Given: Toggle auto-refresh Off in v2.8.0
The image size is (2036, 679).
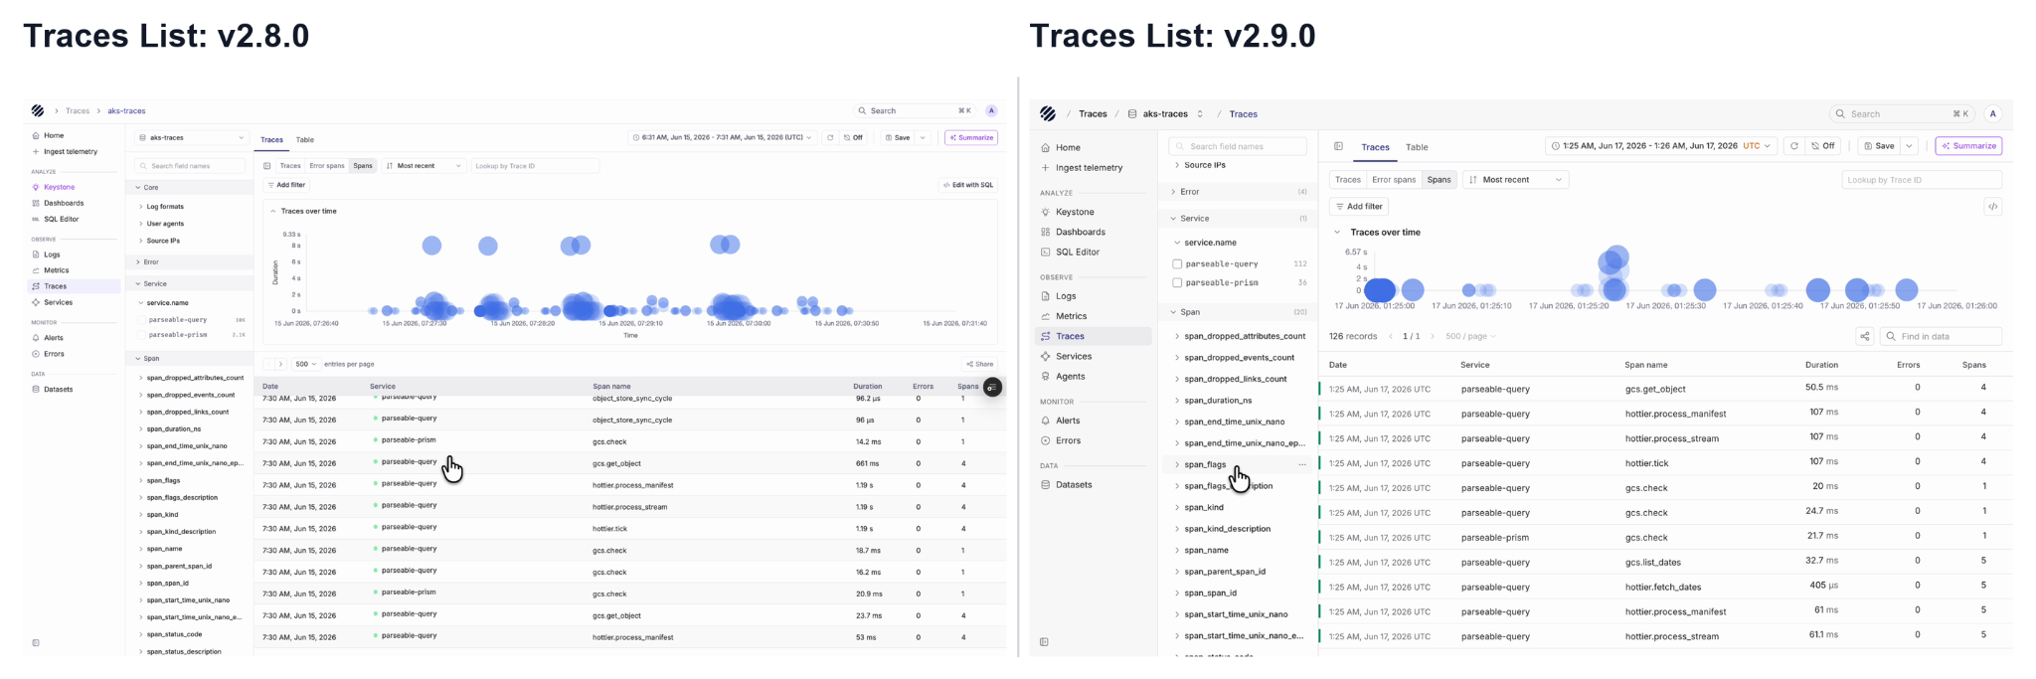Looking at the screenshot, I should [853, 137].
